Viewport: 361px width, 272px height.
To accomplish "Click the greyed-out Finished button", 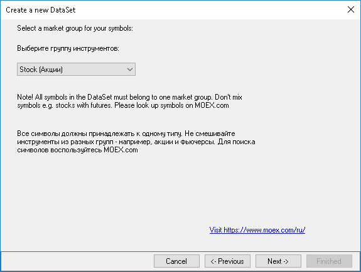I will (329, 261).
